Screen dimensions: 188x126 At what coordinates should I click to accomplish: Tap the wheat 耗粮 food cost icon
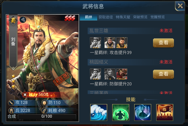click(x=44, y=111)
